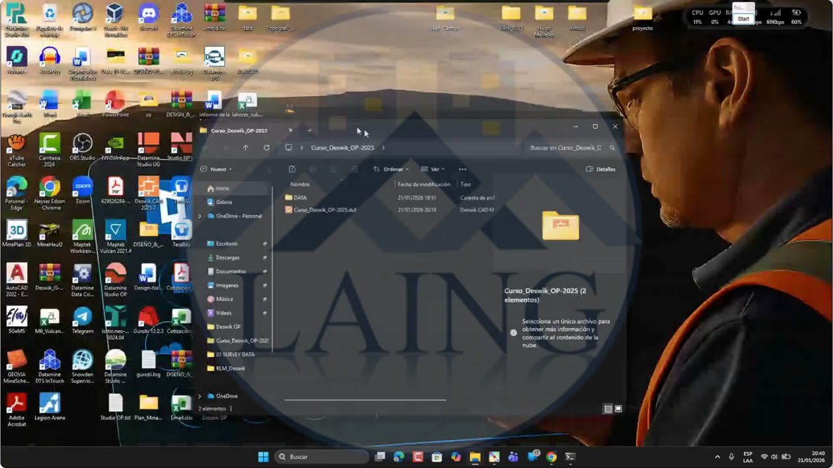833x468 pixels.
Task: Expand the bottom OneDrive tree node
Action: coord(200,396)
